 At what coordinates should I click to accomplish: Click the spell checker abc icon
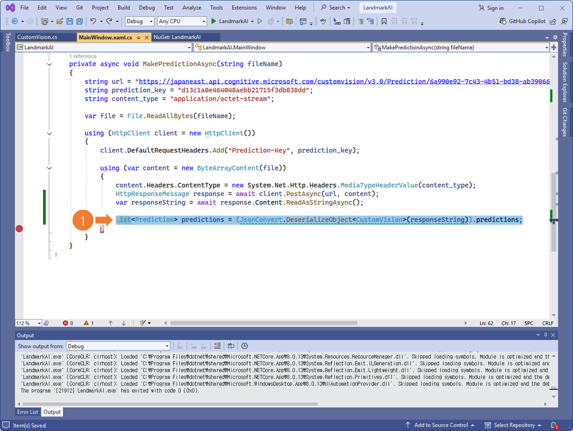pos(323,21)
